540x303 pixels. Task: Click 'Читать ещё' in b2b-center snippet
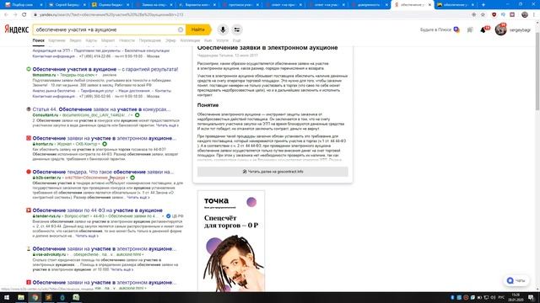tap(138, 198)
